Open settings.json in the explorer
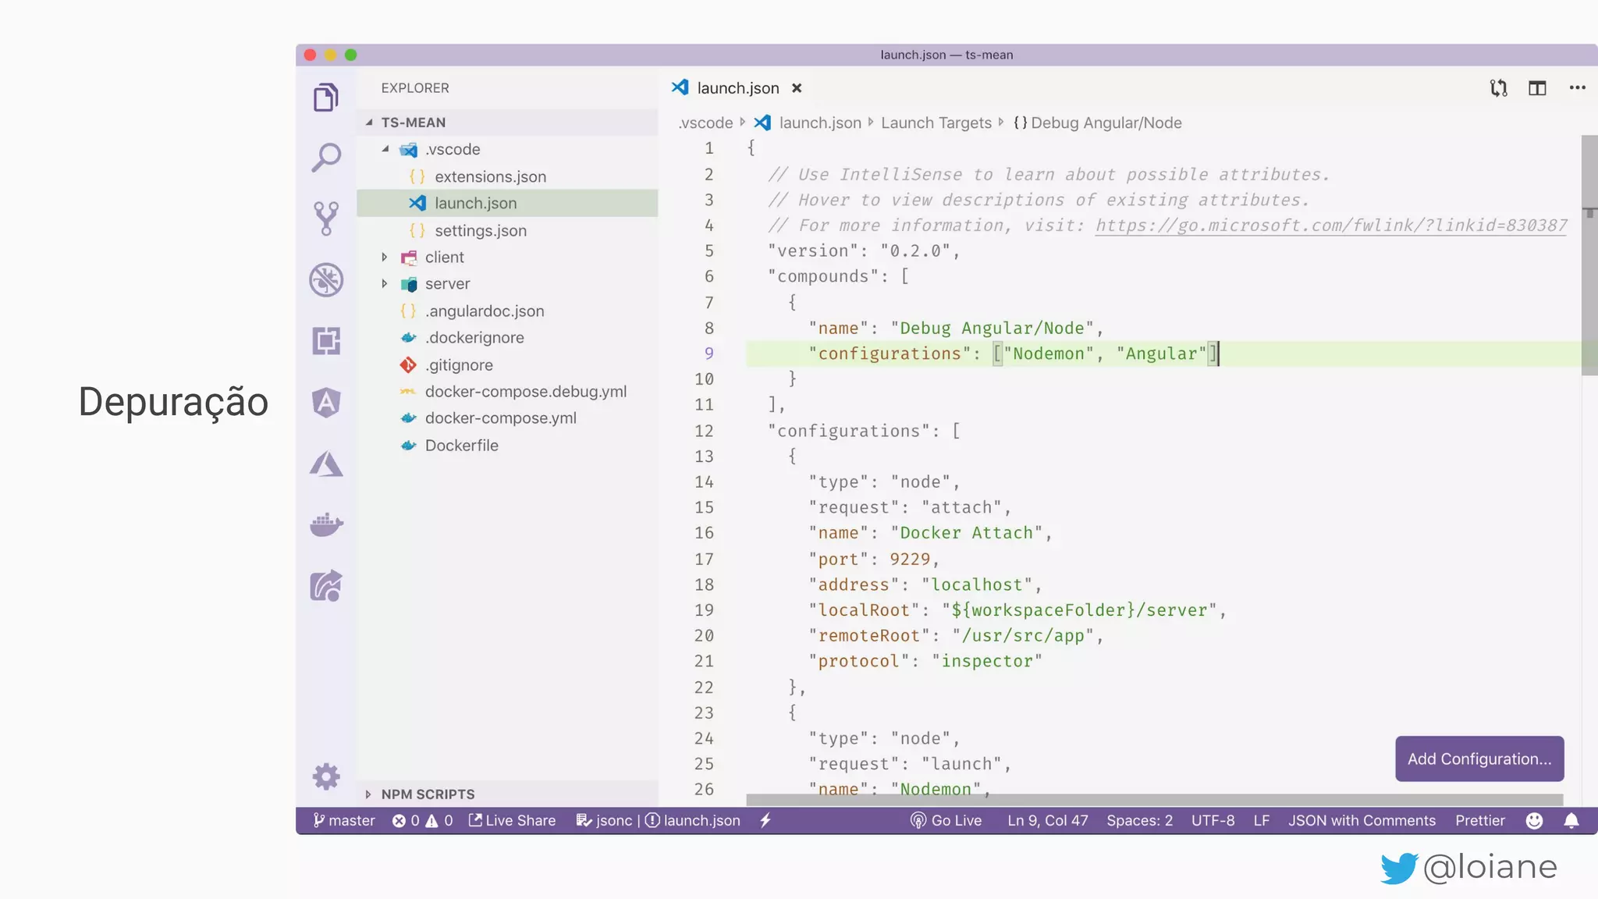 480,231
